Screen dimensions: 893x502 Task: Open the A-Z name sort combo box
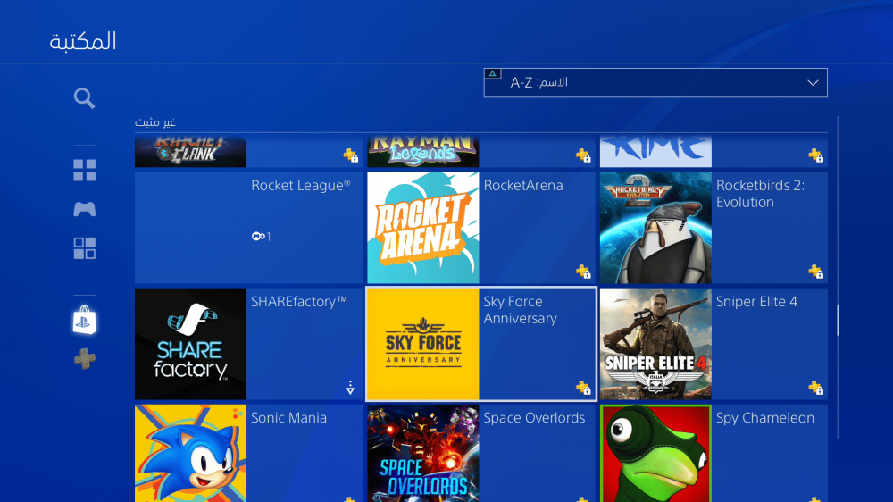655,82
